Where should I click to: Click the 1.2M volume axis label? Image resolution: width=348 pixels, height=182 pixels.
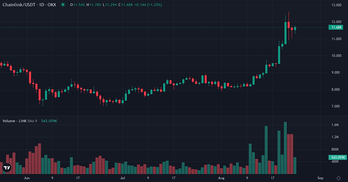pos(335,137)
